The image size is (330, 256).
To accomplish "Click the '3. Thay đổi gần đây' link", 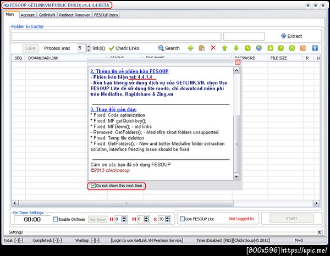I will click(x=113, y=109).
